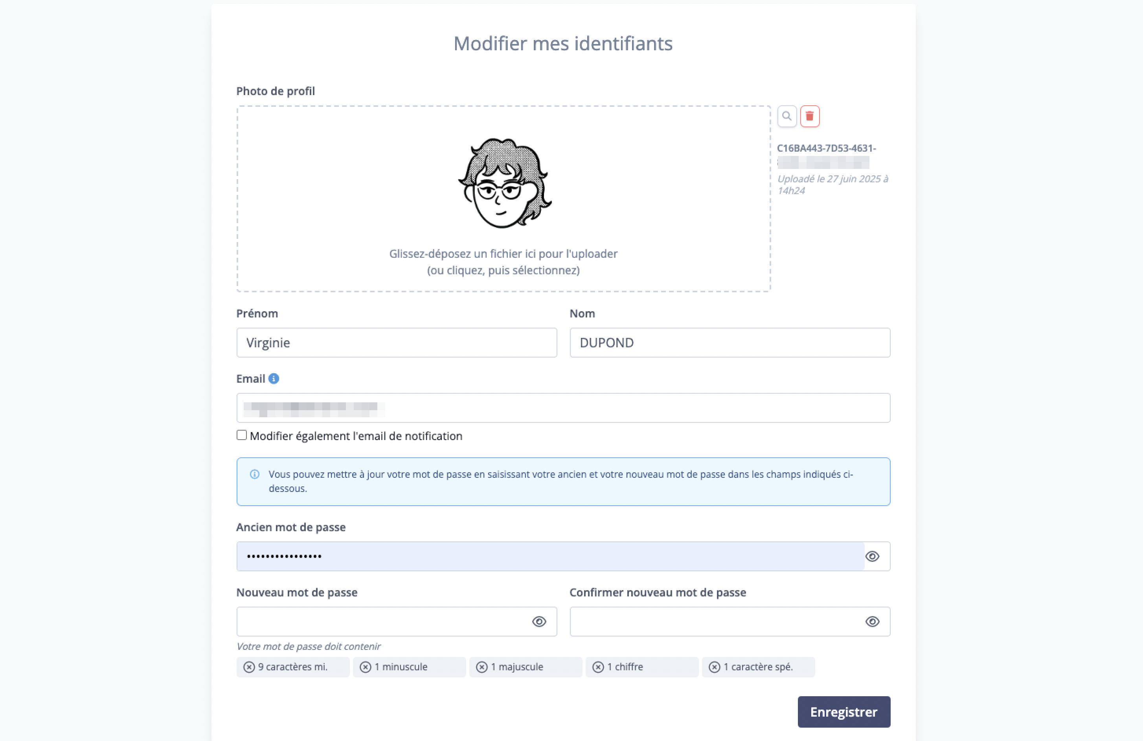Click the uploaded file name C16BA443-7D53-4631

tap(826, 148)
